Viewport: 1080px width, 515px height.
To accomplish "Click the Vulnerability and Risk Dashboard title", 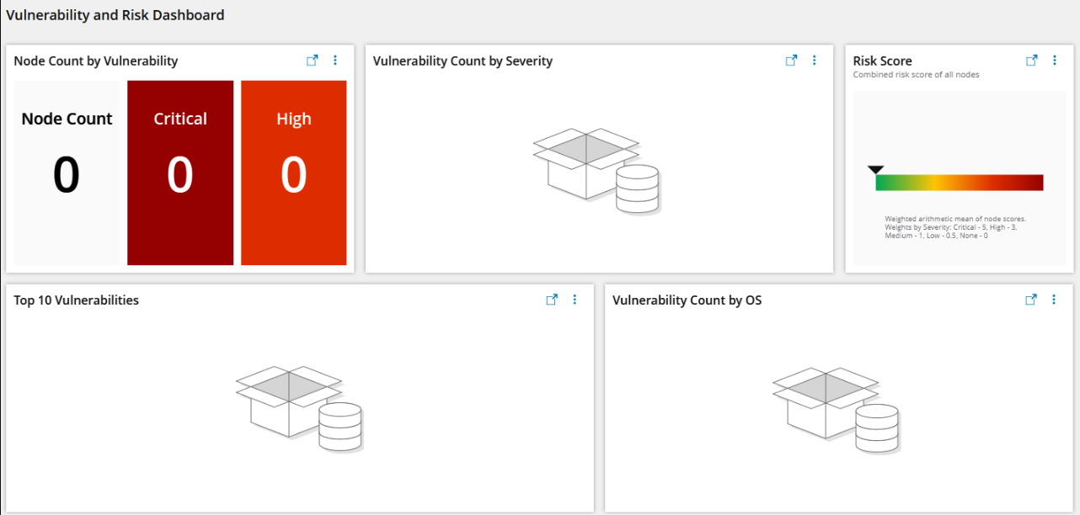I will [115, 15].
